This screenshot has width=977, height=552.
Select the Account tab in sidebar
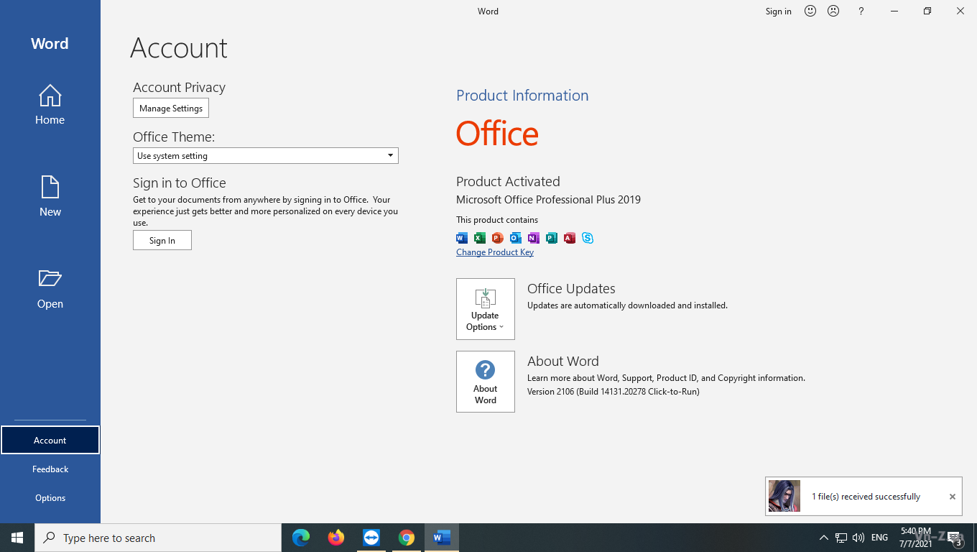point(50,440)
